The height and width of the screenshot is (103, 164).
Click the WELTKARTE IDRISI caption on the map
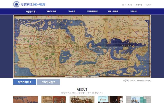(x=82, y=77)
